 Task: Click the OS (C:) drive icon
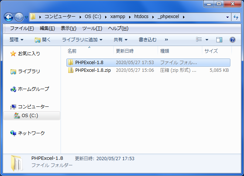click(x=17, y=116)
